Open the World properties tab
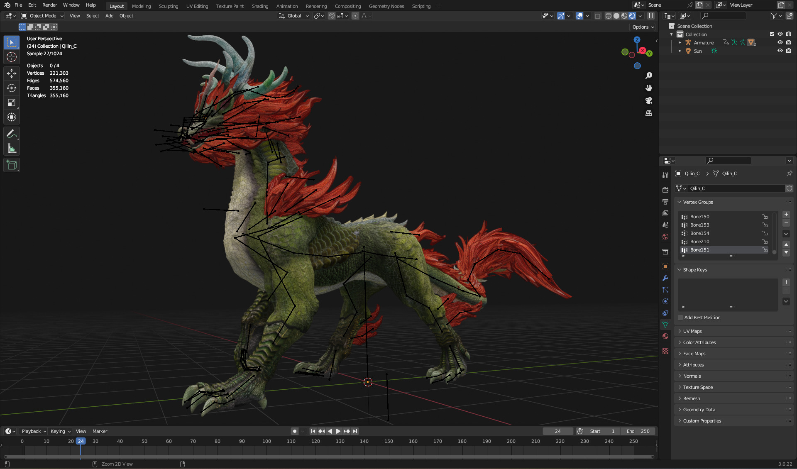The width and height of the screenshot is (797, 469). 665,237
